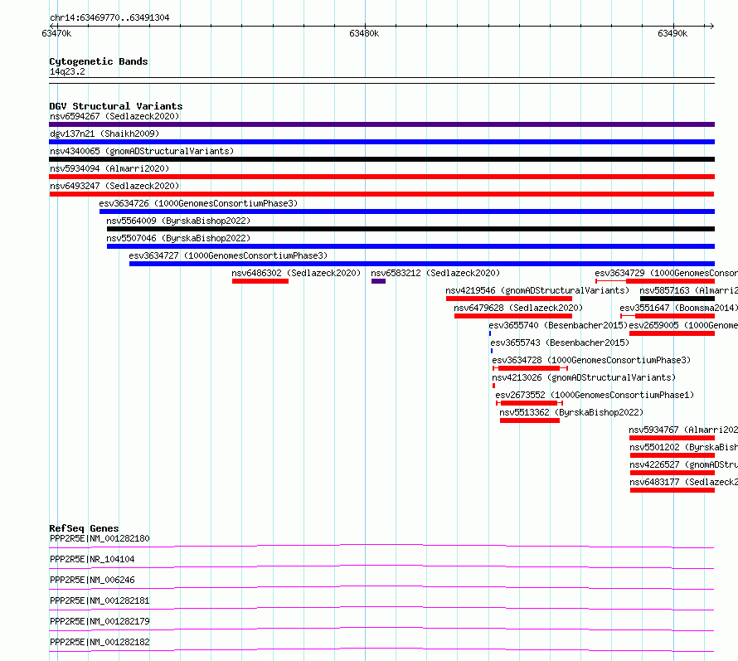The image size is (738, 661).
Task: Open nsv4213026 gnomADStructuralVariants label
Action: tap(584, 377)
